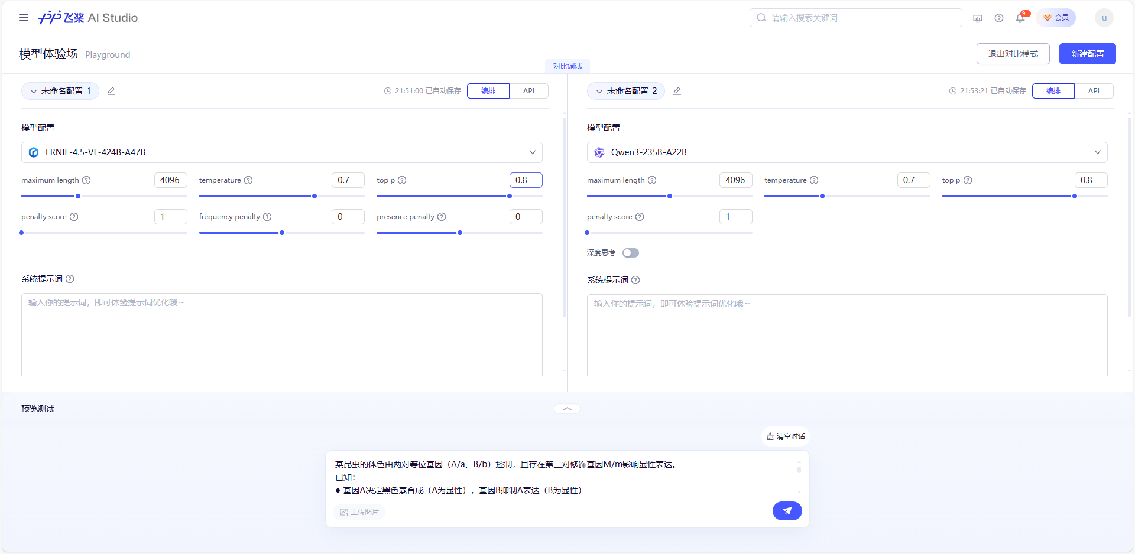The height and width of the screenshot is (554, 1135).
Task: Send the message using the paper plane icon
Action: [787, 511]
